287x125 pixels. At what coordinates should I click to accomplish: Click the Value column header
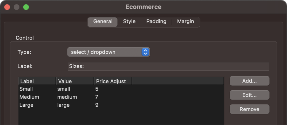coord(75,81)
